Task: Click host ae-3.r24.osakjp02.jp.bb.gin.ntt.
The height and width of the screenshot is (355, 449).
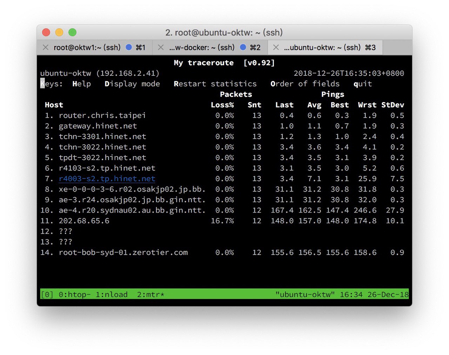Action: point(132,200)
